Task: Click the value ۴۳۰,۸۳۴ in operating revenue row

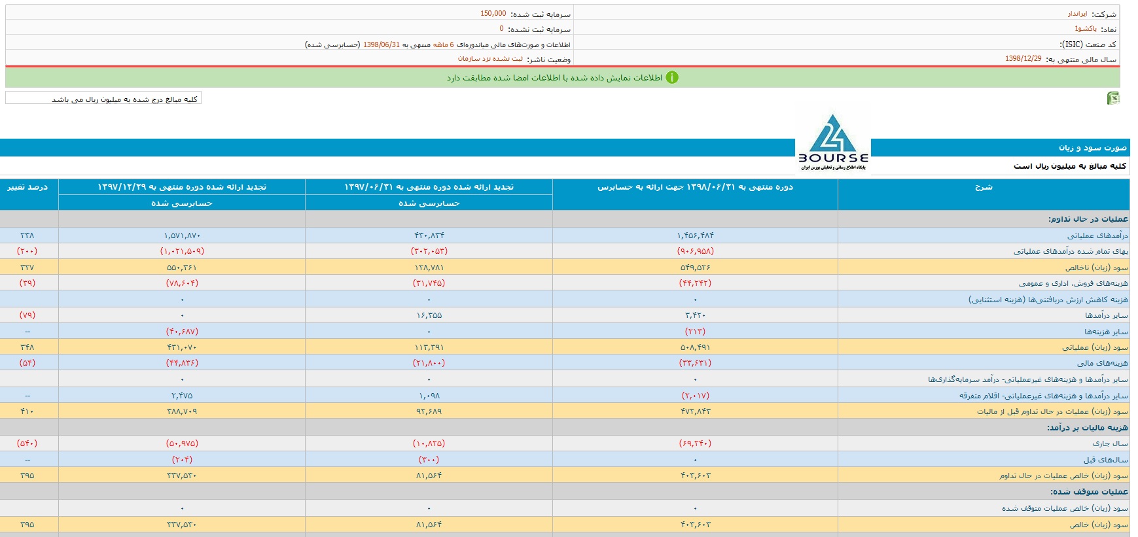Action: click(429, 235)
